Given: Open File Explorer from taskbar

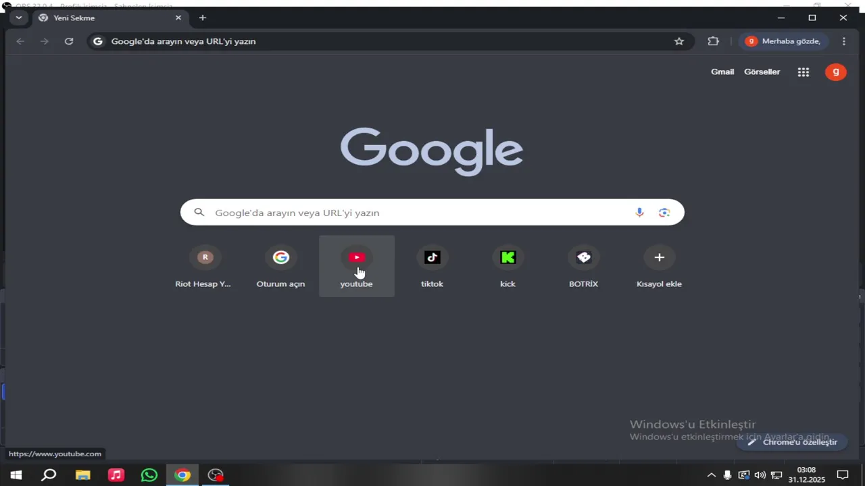Looking at the screenshot, I should pos(82,475).
